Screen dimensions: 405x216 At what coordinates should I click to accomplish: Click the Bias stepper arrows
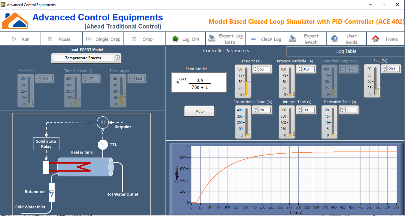pos(385,69)
